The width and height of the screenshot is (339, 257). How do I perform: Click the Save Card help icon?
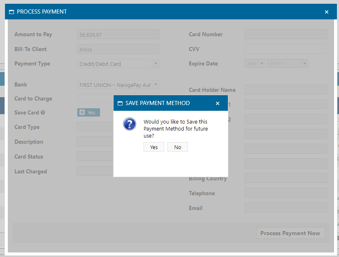[x=43, y=113]
